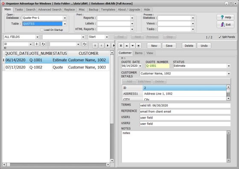Viewport: 239px width, 169px height.
Task: Open the Backup tab
Action: (x=93, y=9)
